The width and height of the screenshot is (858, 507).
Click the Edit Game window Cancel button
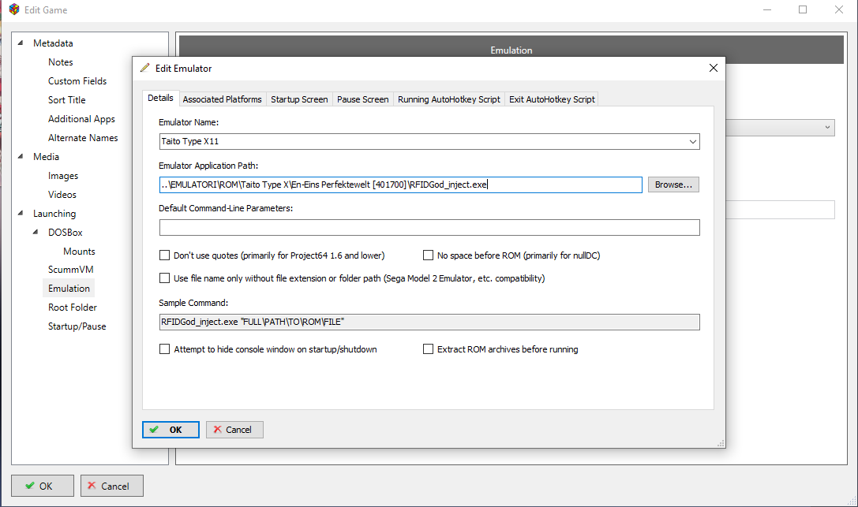(112, 486)
